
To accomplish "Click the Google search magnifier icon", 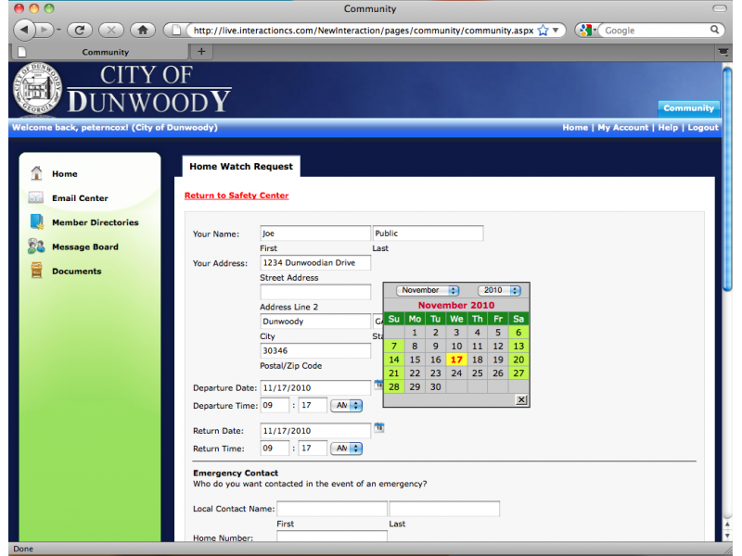I will pyautogui.click(x=715, y=29).
